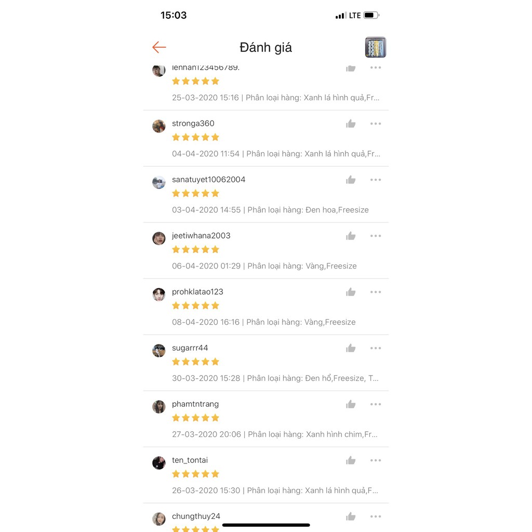Viewport: 532px width, 532px height.
Task: Open more options for stronga360's review
Action: [376, 124]
